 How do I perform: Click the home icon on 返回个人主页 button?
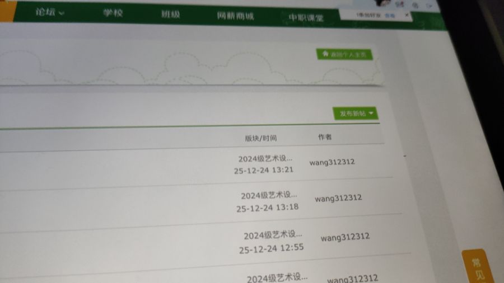click(x=325, y=54)
